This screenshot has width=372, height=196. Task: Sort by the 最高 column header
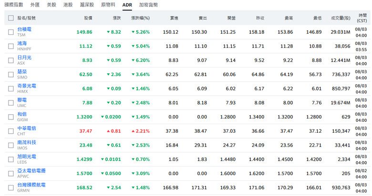pos(289,18)
